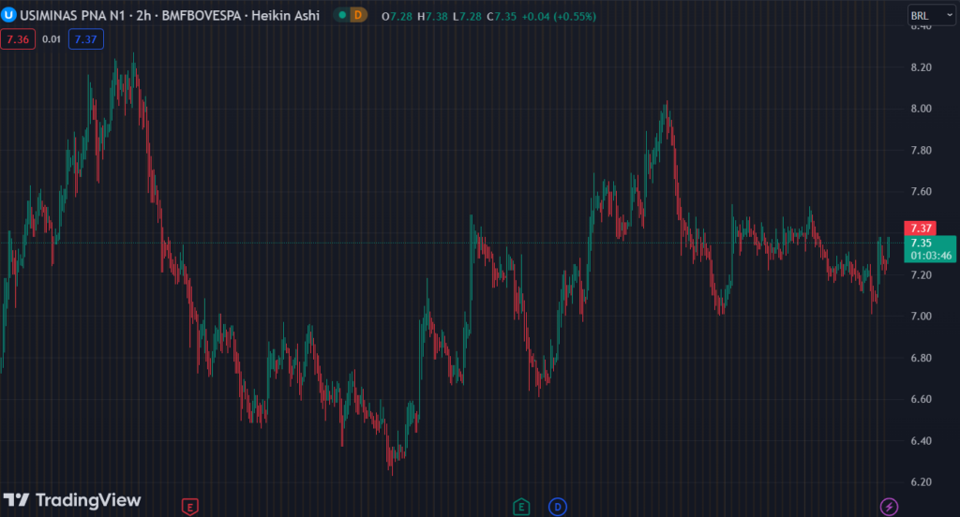Click the O7.28 open value
960x517 pixels.
(x=397, y=17)
